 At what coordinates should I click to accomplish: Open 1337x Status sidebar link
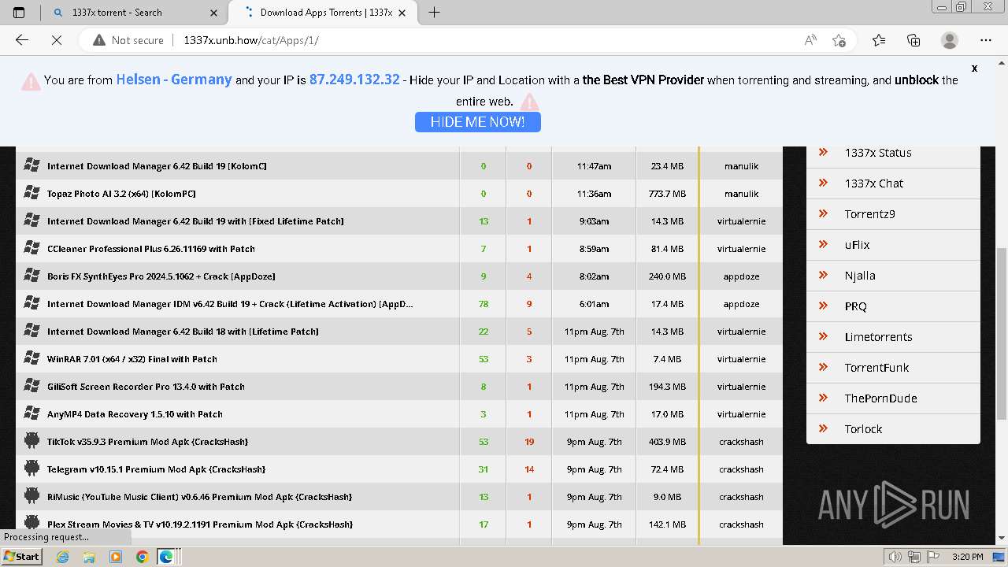878,153
